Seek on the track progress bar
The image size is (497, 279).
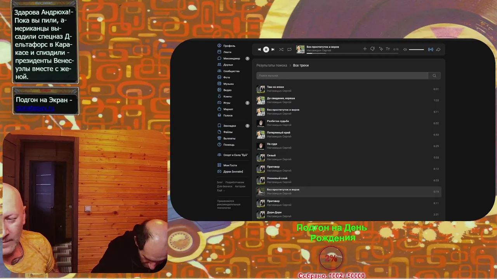[353, 53]
